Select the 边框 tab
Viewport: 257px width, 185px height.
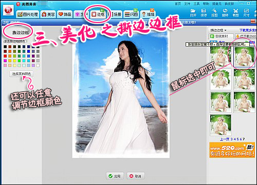click(x=98, y=14)
